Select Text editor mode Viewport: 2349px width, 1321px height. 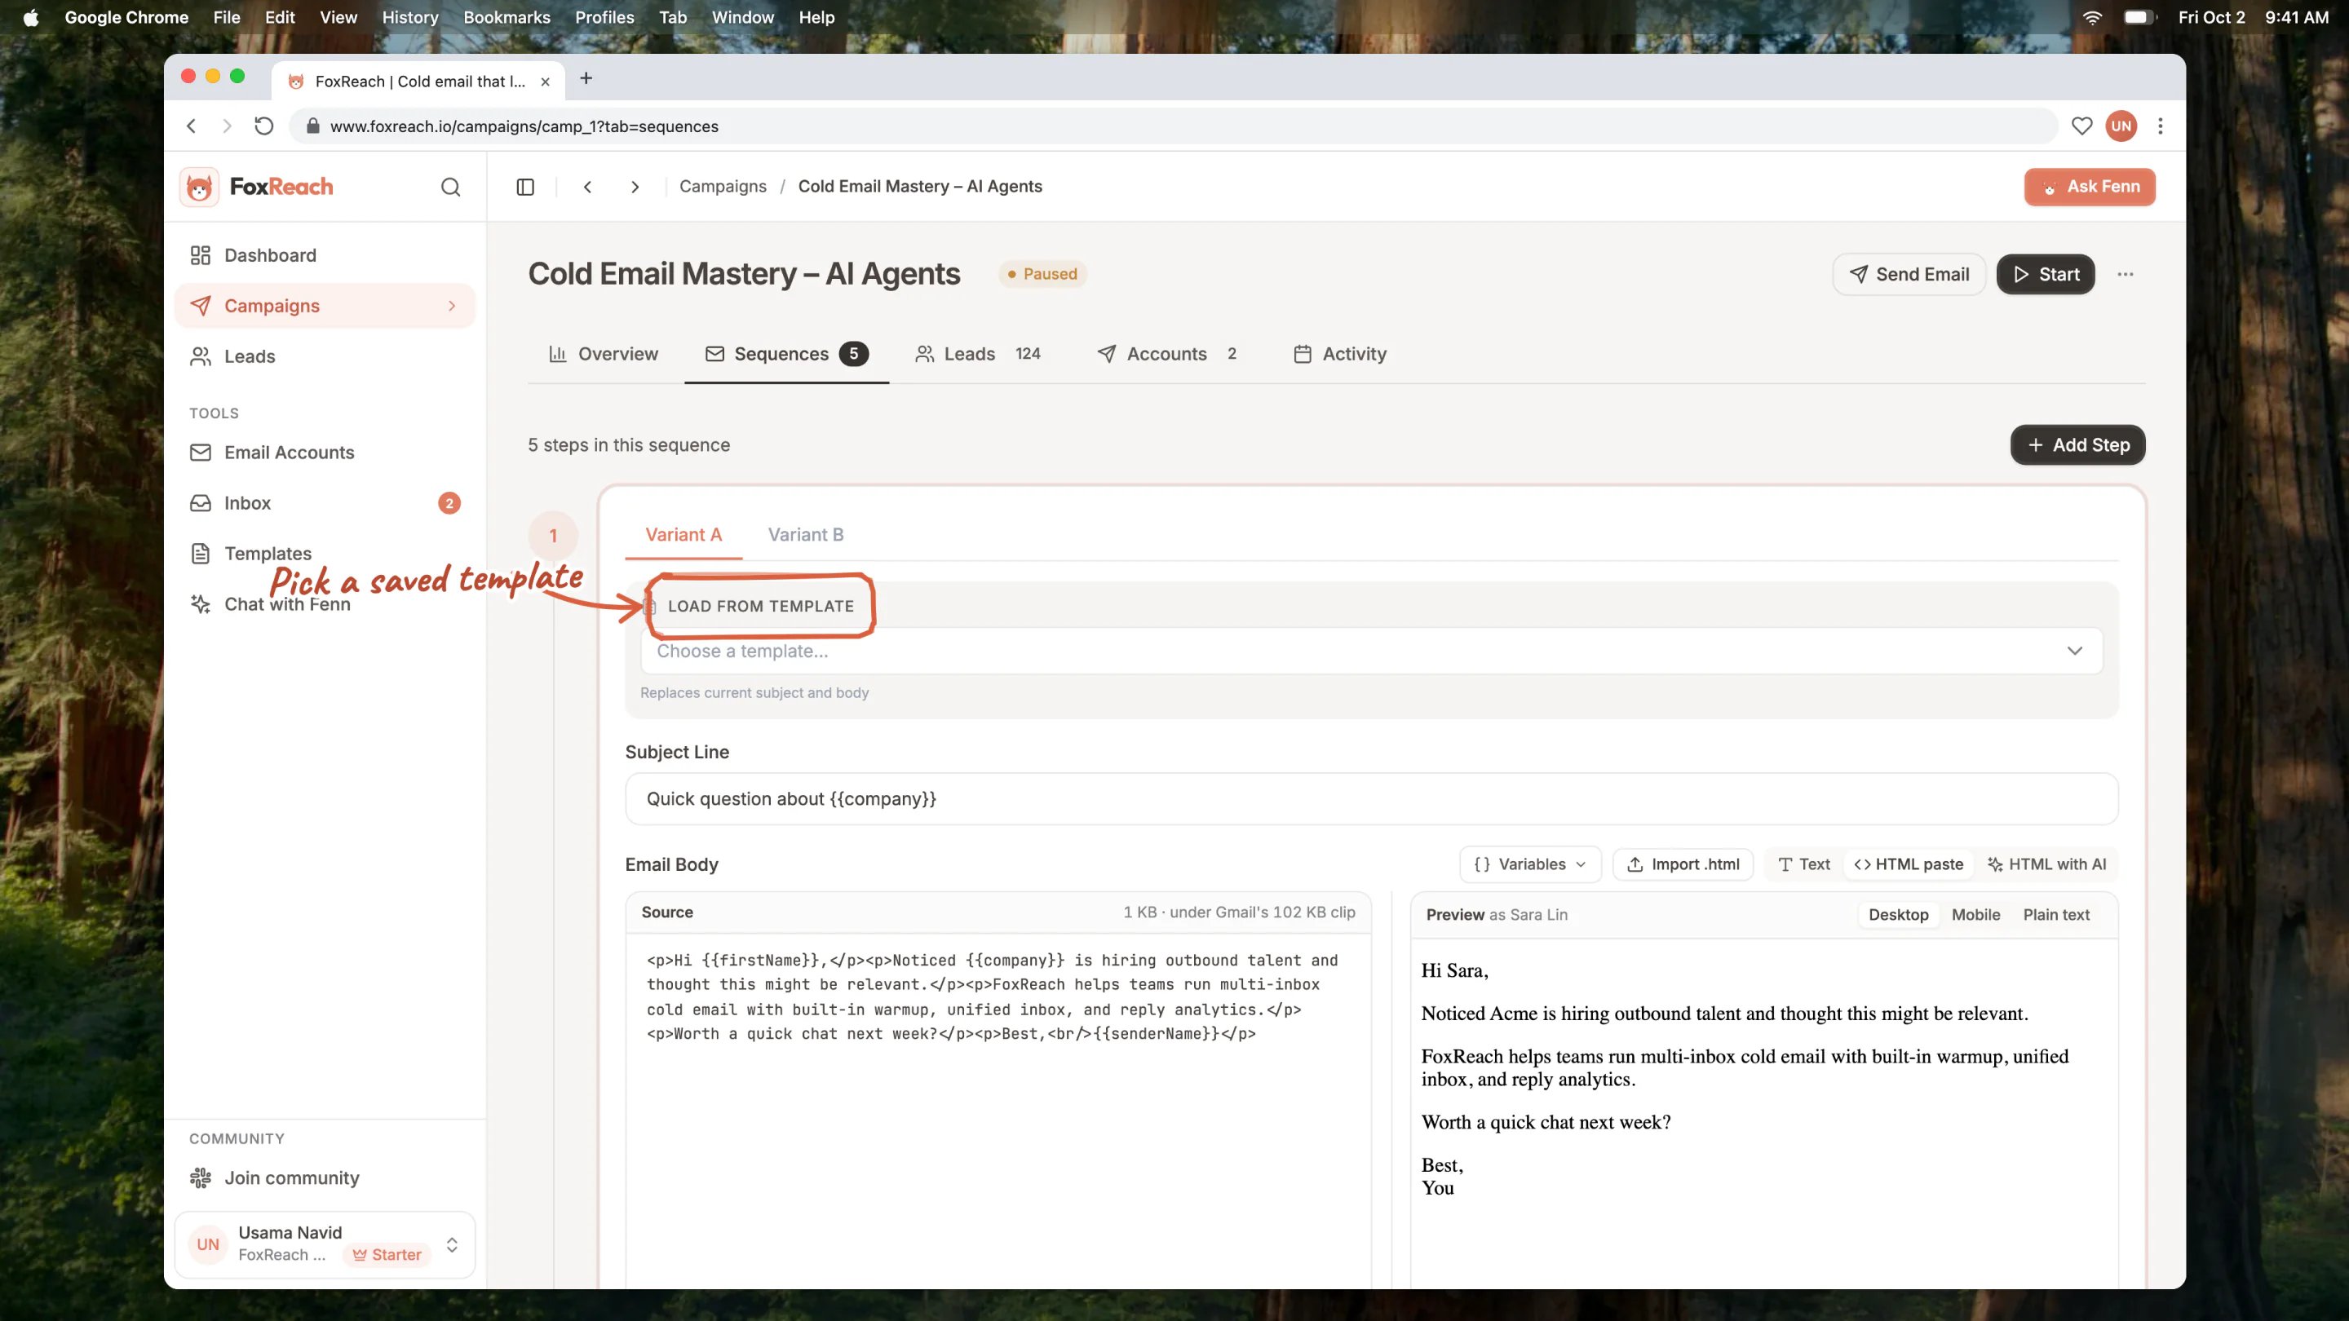point(1803,864)
